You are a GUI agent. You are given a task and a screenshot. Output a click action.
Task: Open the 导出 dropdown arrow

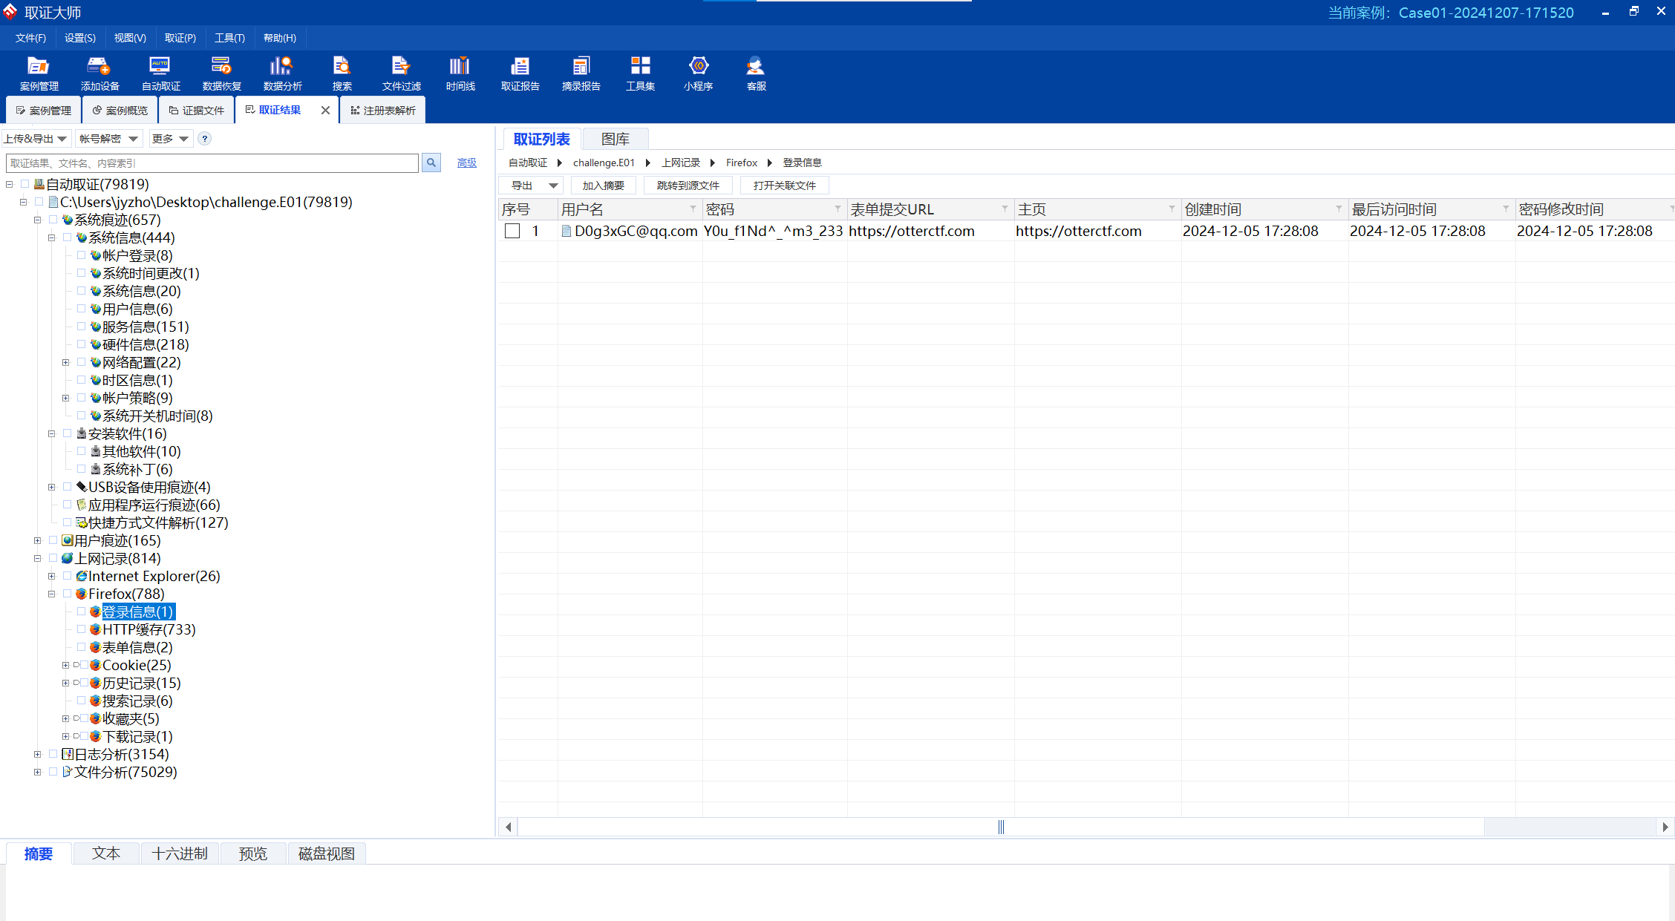553,186
